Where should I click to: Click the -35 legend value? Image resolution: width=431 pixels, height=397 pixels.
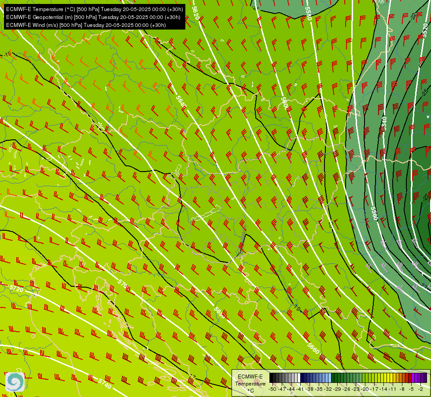point(320,389)
